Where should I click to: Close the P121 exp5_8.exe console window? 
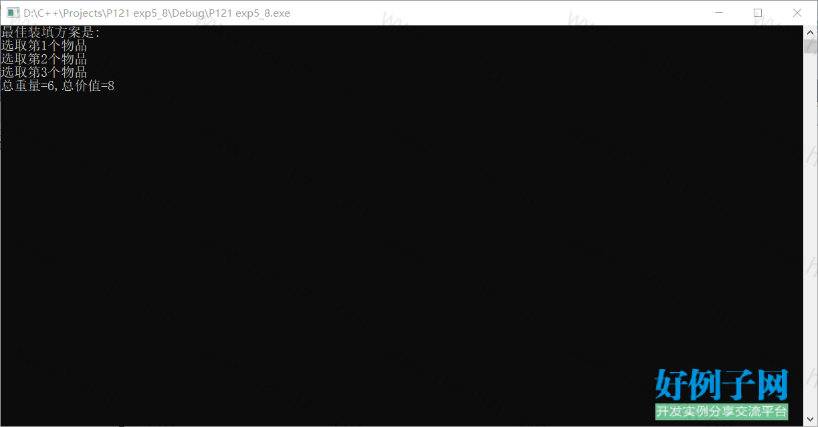pos(797,13)
